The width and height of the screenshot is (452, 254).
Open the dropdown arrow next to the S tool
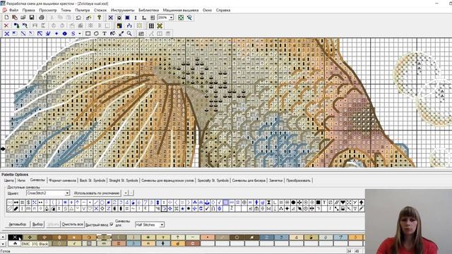80,34
